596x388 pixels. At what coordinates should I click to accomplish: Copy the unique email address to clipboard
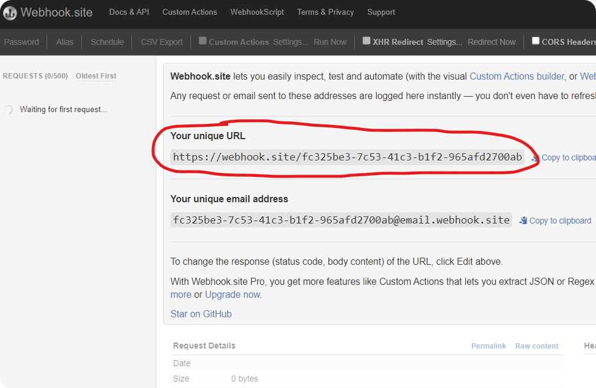click(555, 221)
